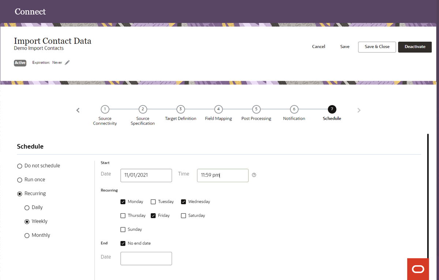Check the Saturday checkbox
The image size is (439, 280).
[184, 215]
